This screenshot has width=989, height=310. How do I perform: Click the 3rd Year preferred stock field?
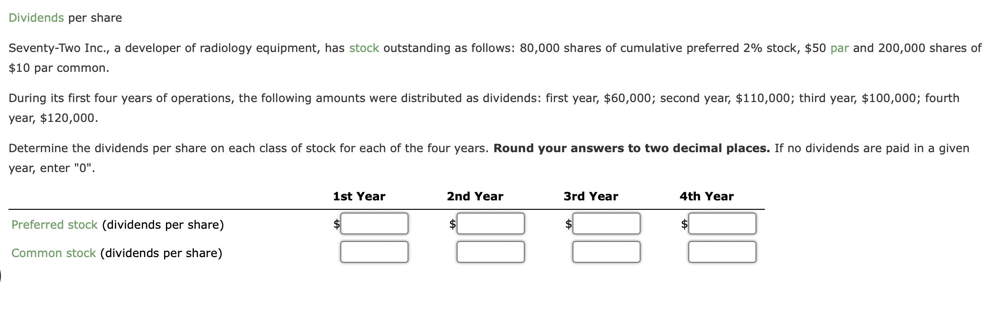point(607,223)
